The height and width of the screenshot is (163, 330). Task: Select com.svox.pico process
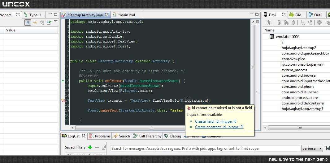point(293,59)
